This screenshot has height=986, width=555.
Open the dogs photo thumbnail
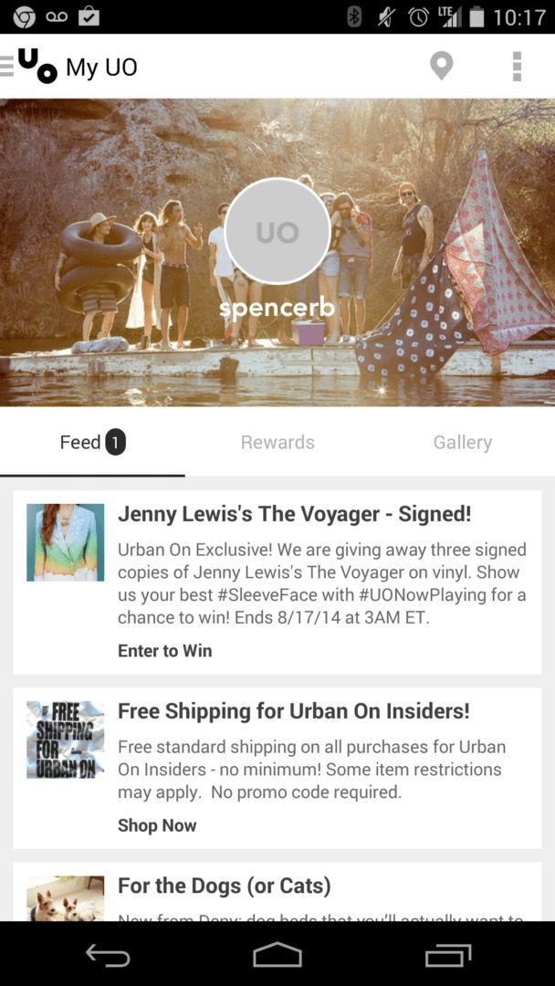point(66,898)
